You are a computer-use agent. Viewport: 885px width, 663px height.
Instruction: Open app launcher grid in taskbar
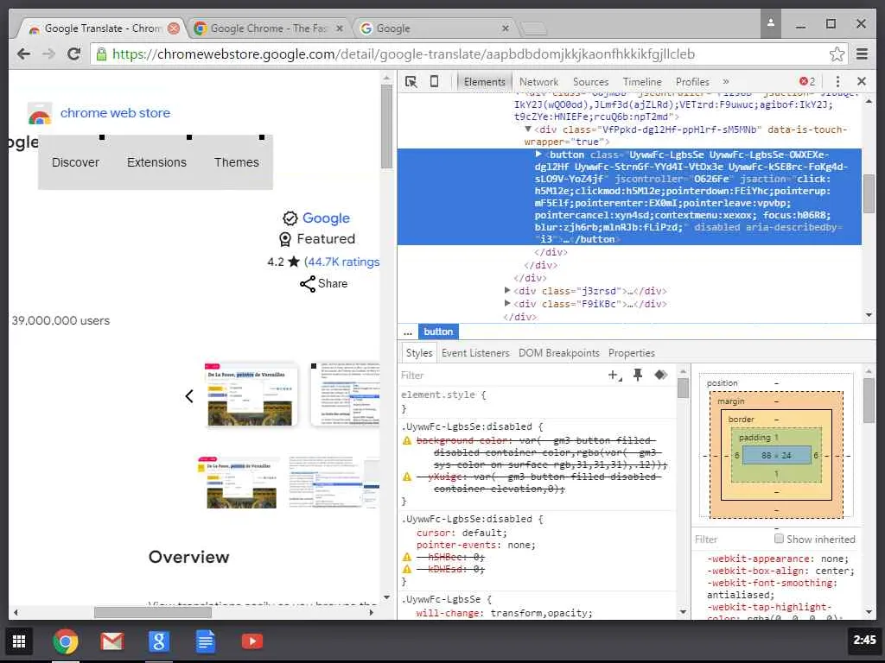pyautogui.click(x=19, y=641)
